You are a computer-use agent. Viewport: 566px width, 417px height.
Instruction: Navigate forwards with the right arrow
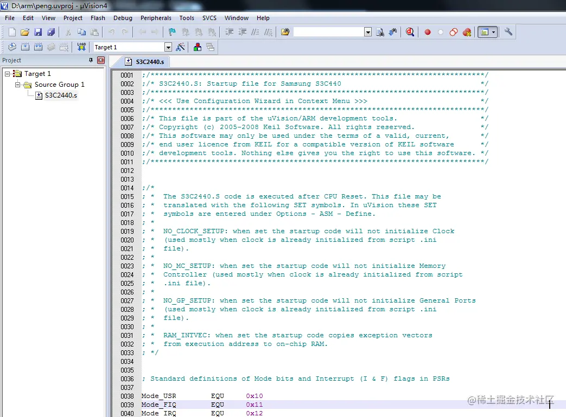click(155, 32)
